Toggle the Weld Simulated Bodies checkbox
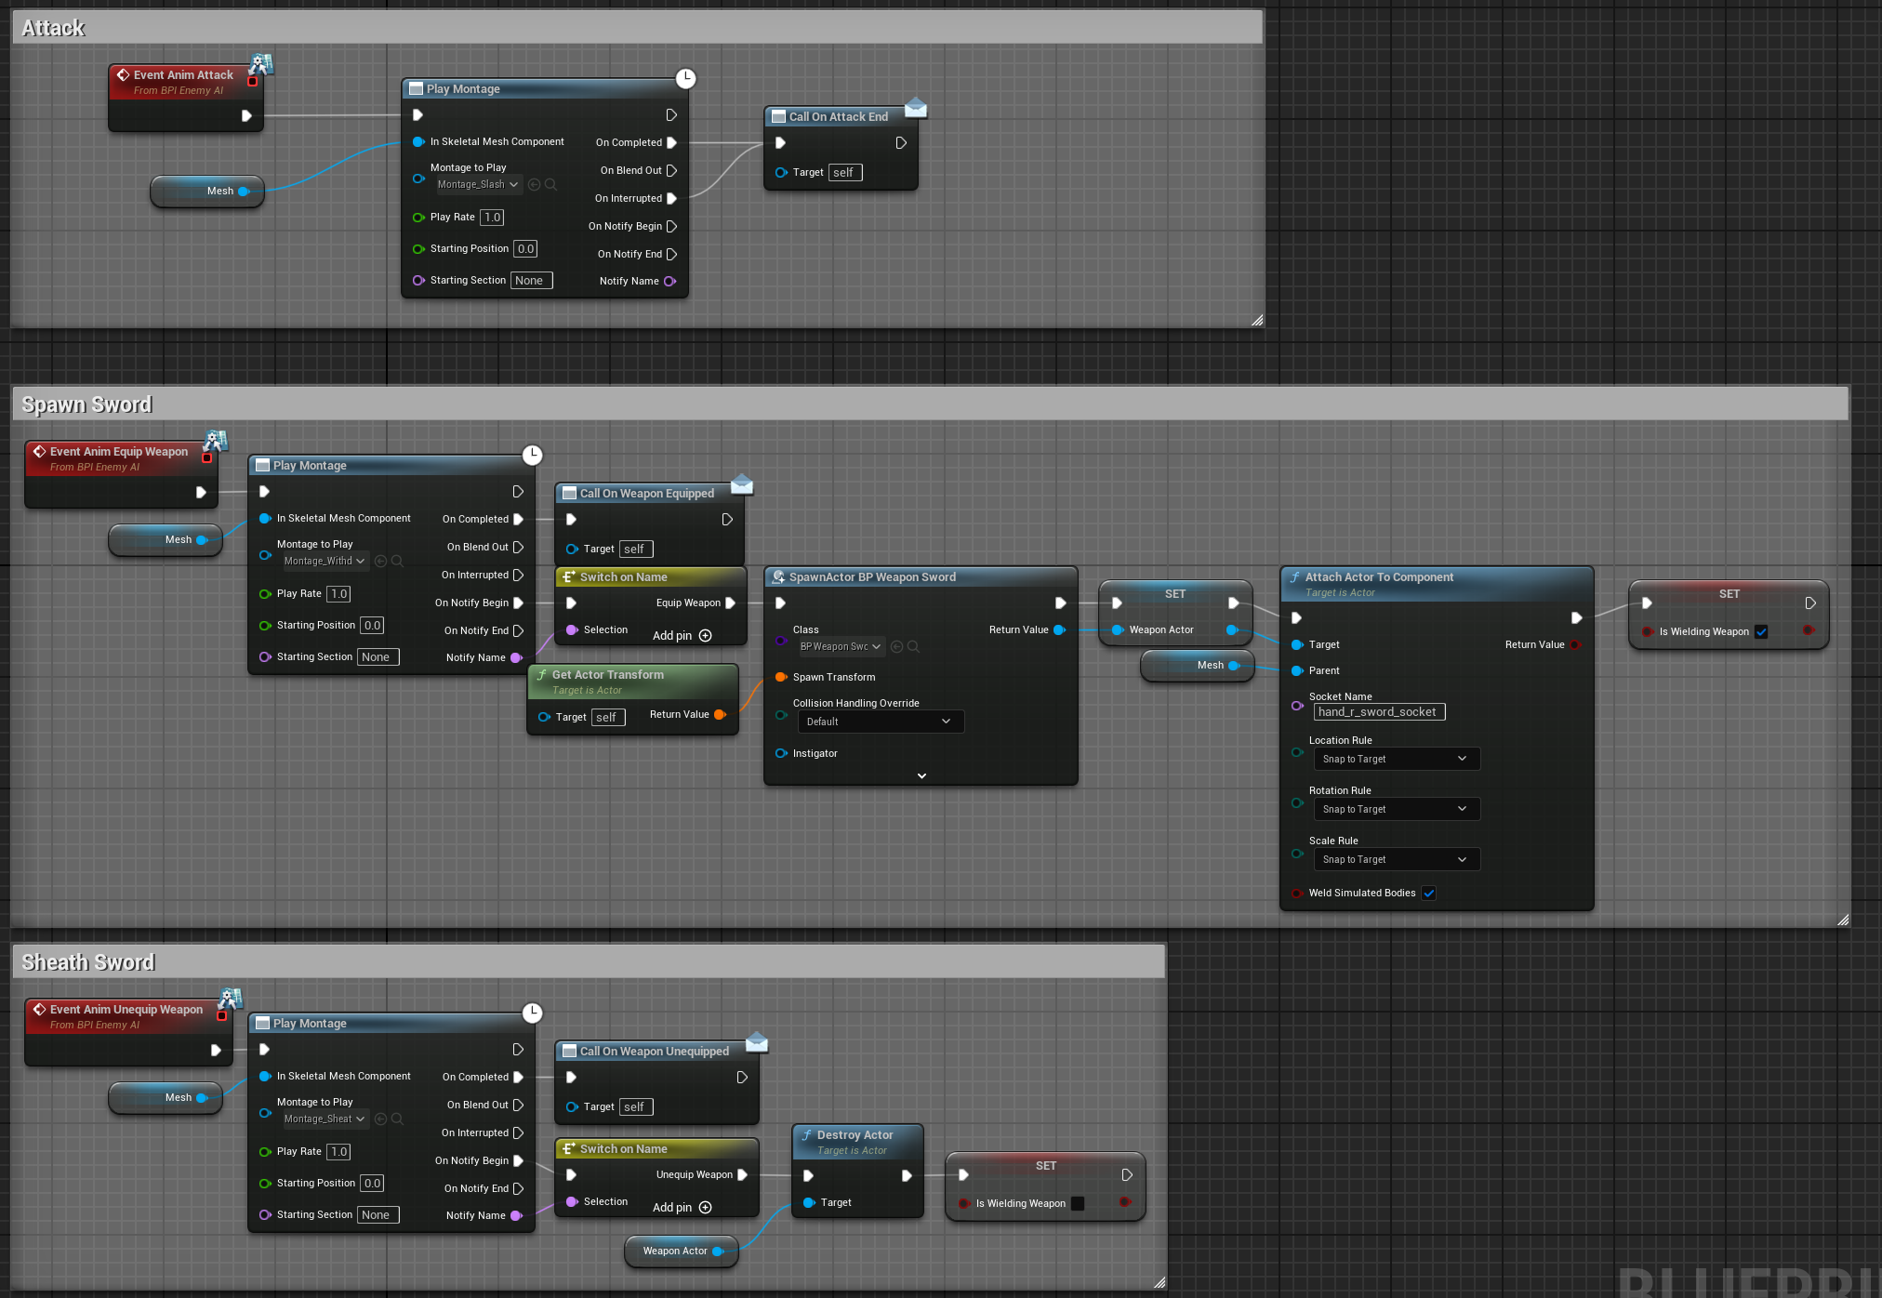 [1429, 894]
